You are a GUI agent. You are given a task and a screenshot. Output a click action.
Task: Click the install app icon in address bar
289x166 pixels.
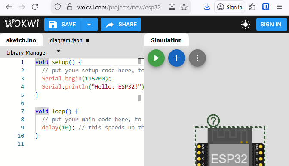point(172,7)
